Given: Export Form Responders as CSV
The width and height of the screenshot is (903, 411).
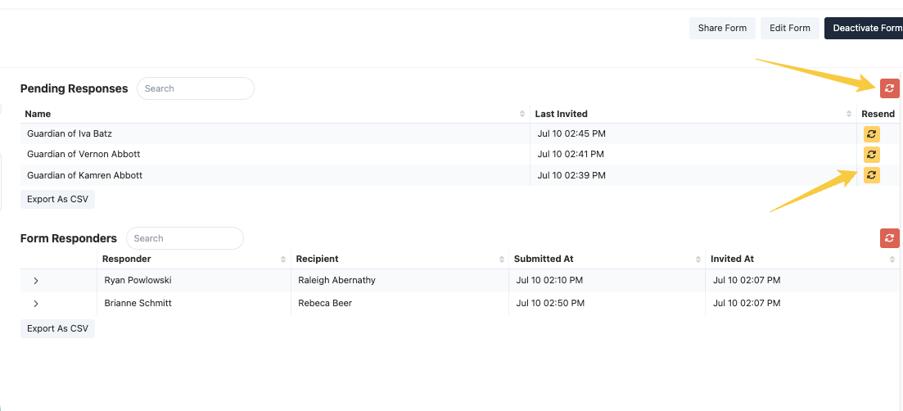Looking at the screenshot, I should click(57, 328).
